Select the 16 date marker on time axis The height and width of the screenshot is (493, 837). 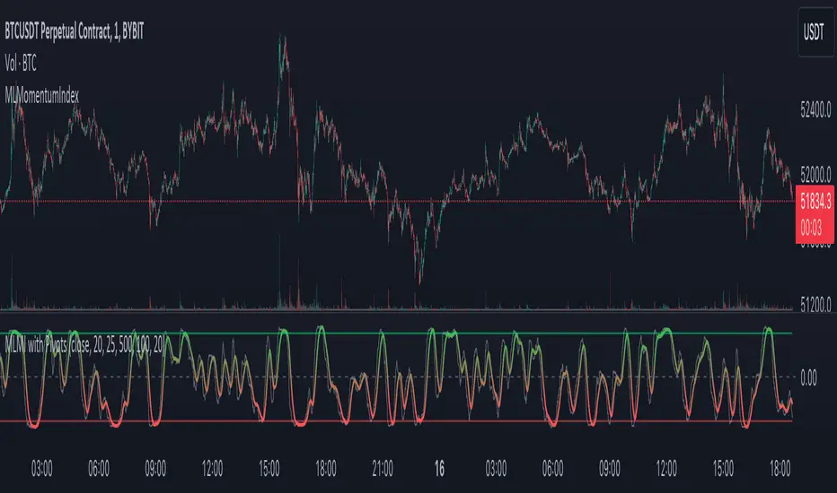439,469
